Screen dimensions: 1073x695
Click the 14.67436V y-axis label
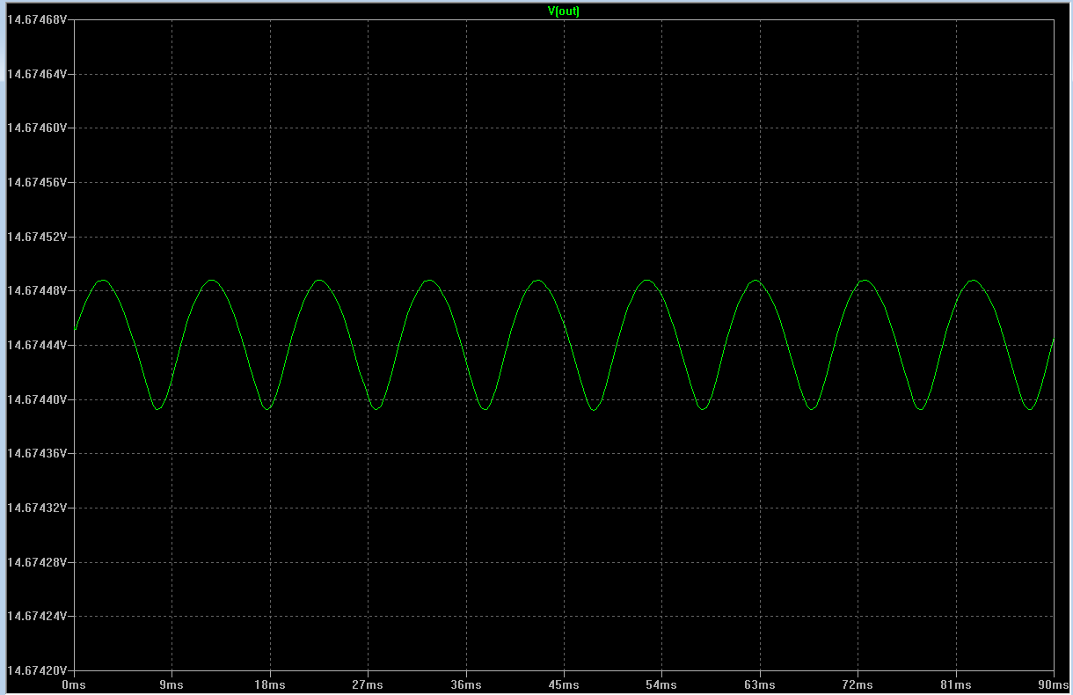click(37, 454)
